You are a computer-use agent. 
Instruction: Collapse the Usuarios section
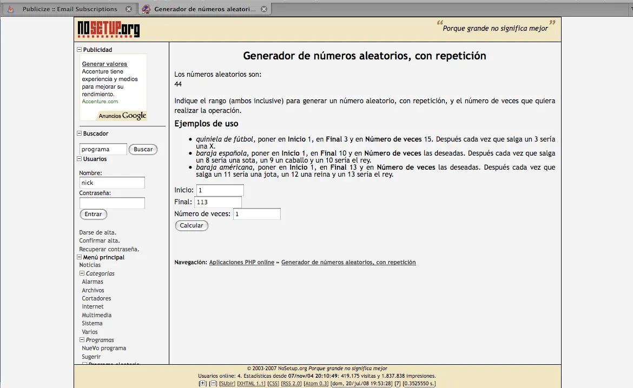click(80, 159)
